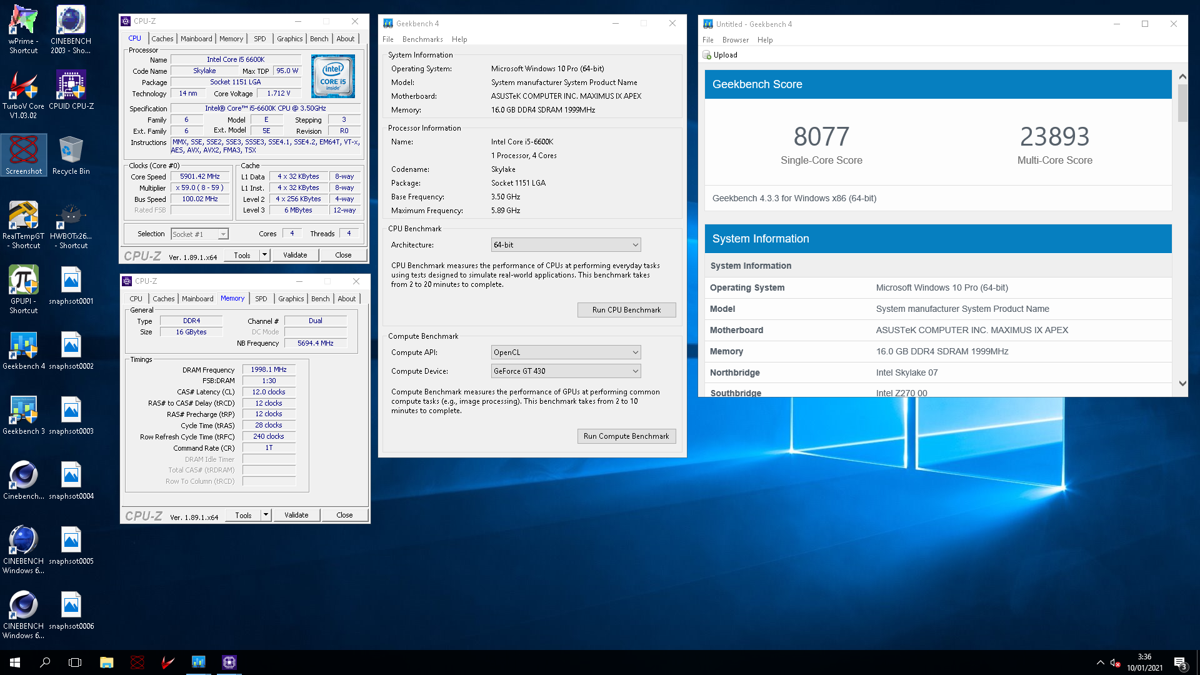The width and height of the screenshot is (1200, 675).
Task: Click Run CPU Benchmark button
Action: [626, 310]
